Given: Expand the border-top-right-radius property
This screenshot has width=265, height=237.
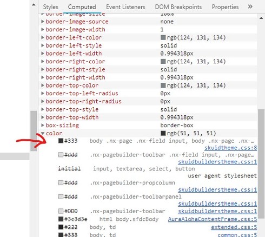Looking at the screenshot, I should (x=43, y=101).
